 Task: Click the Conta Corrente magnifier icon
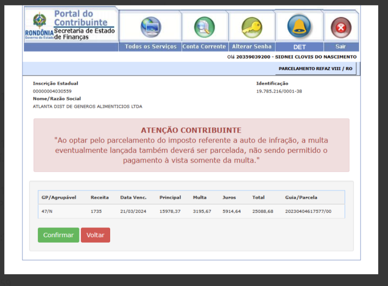[x=204, y=27]
